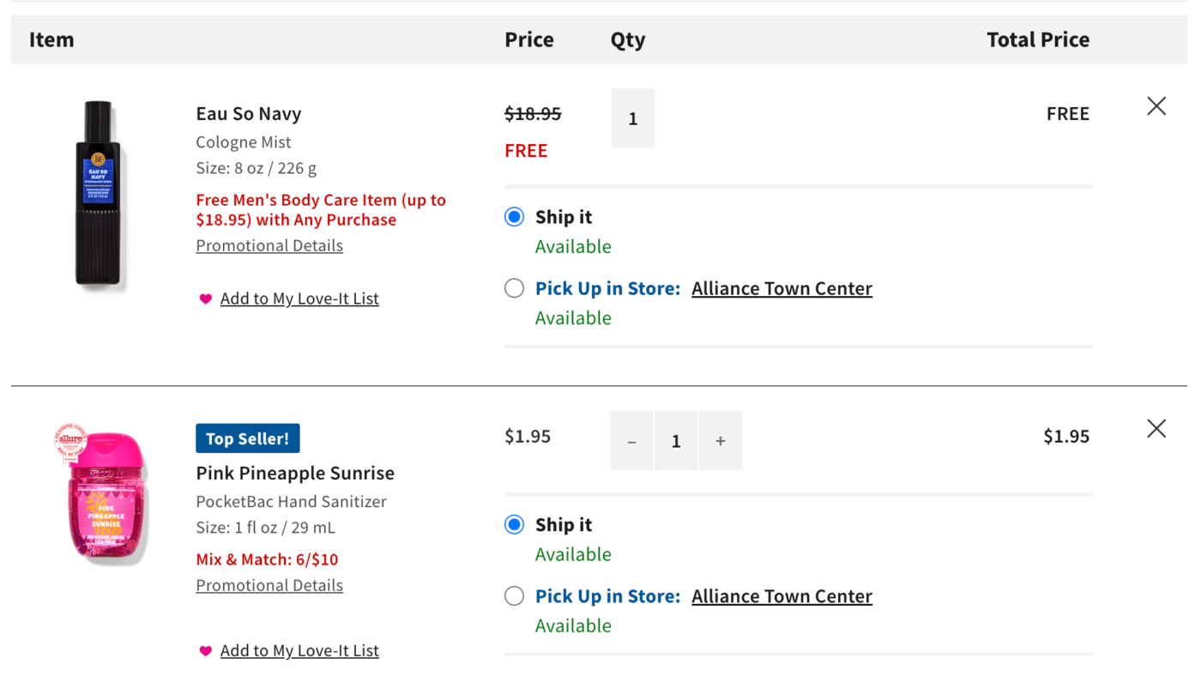Increase quantity of Pink Pineapple Sunrise
1201x682 pixels.
pos(720,440)
